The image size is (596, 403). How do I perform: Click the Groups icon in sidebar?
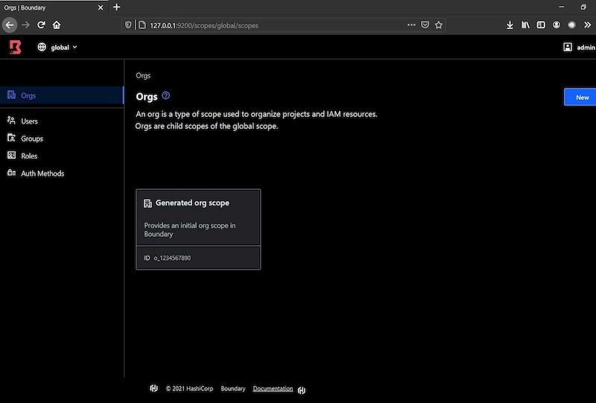(11, 138)
